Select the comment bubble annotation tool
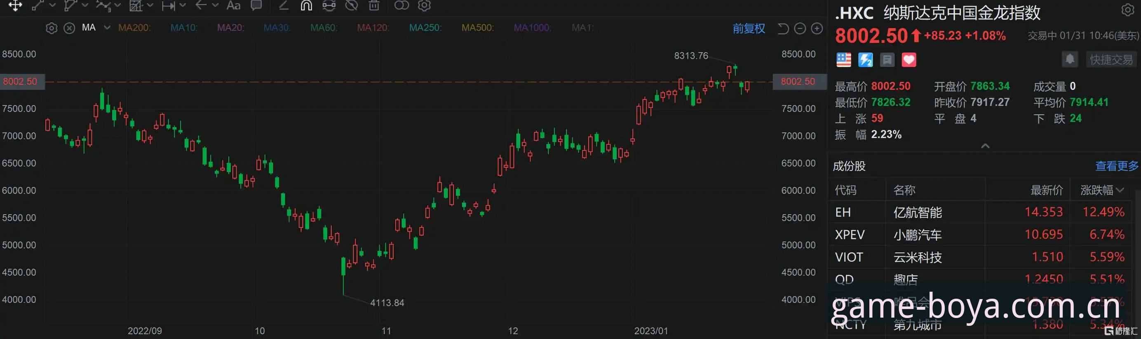This screenshot has width=1141, height=339. pyautogui.click(x=256, y=5)
